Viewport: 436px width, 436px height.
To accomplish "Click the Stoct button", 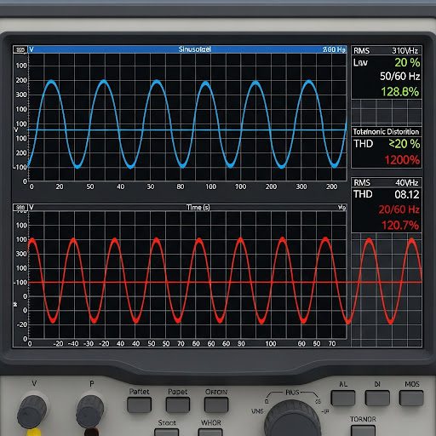I will pyautogui.click(x=167, y=433).
